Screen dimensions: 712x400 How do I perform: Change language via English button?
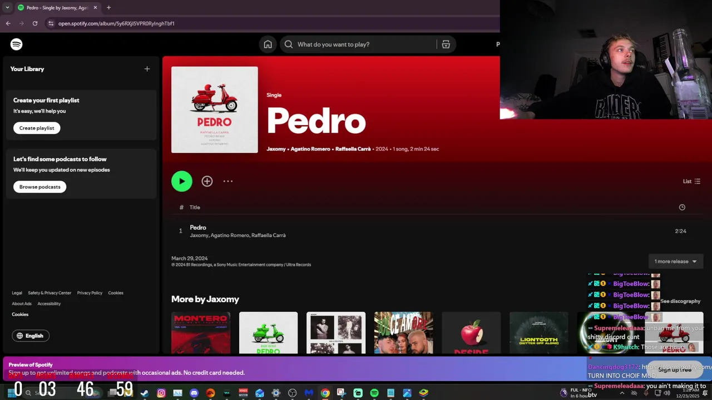click(31, 336)
